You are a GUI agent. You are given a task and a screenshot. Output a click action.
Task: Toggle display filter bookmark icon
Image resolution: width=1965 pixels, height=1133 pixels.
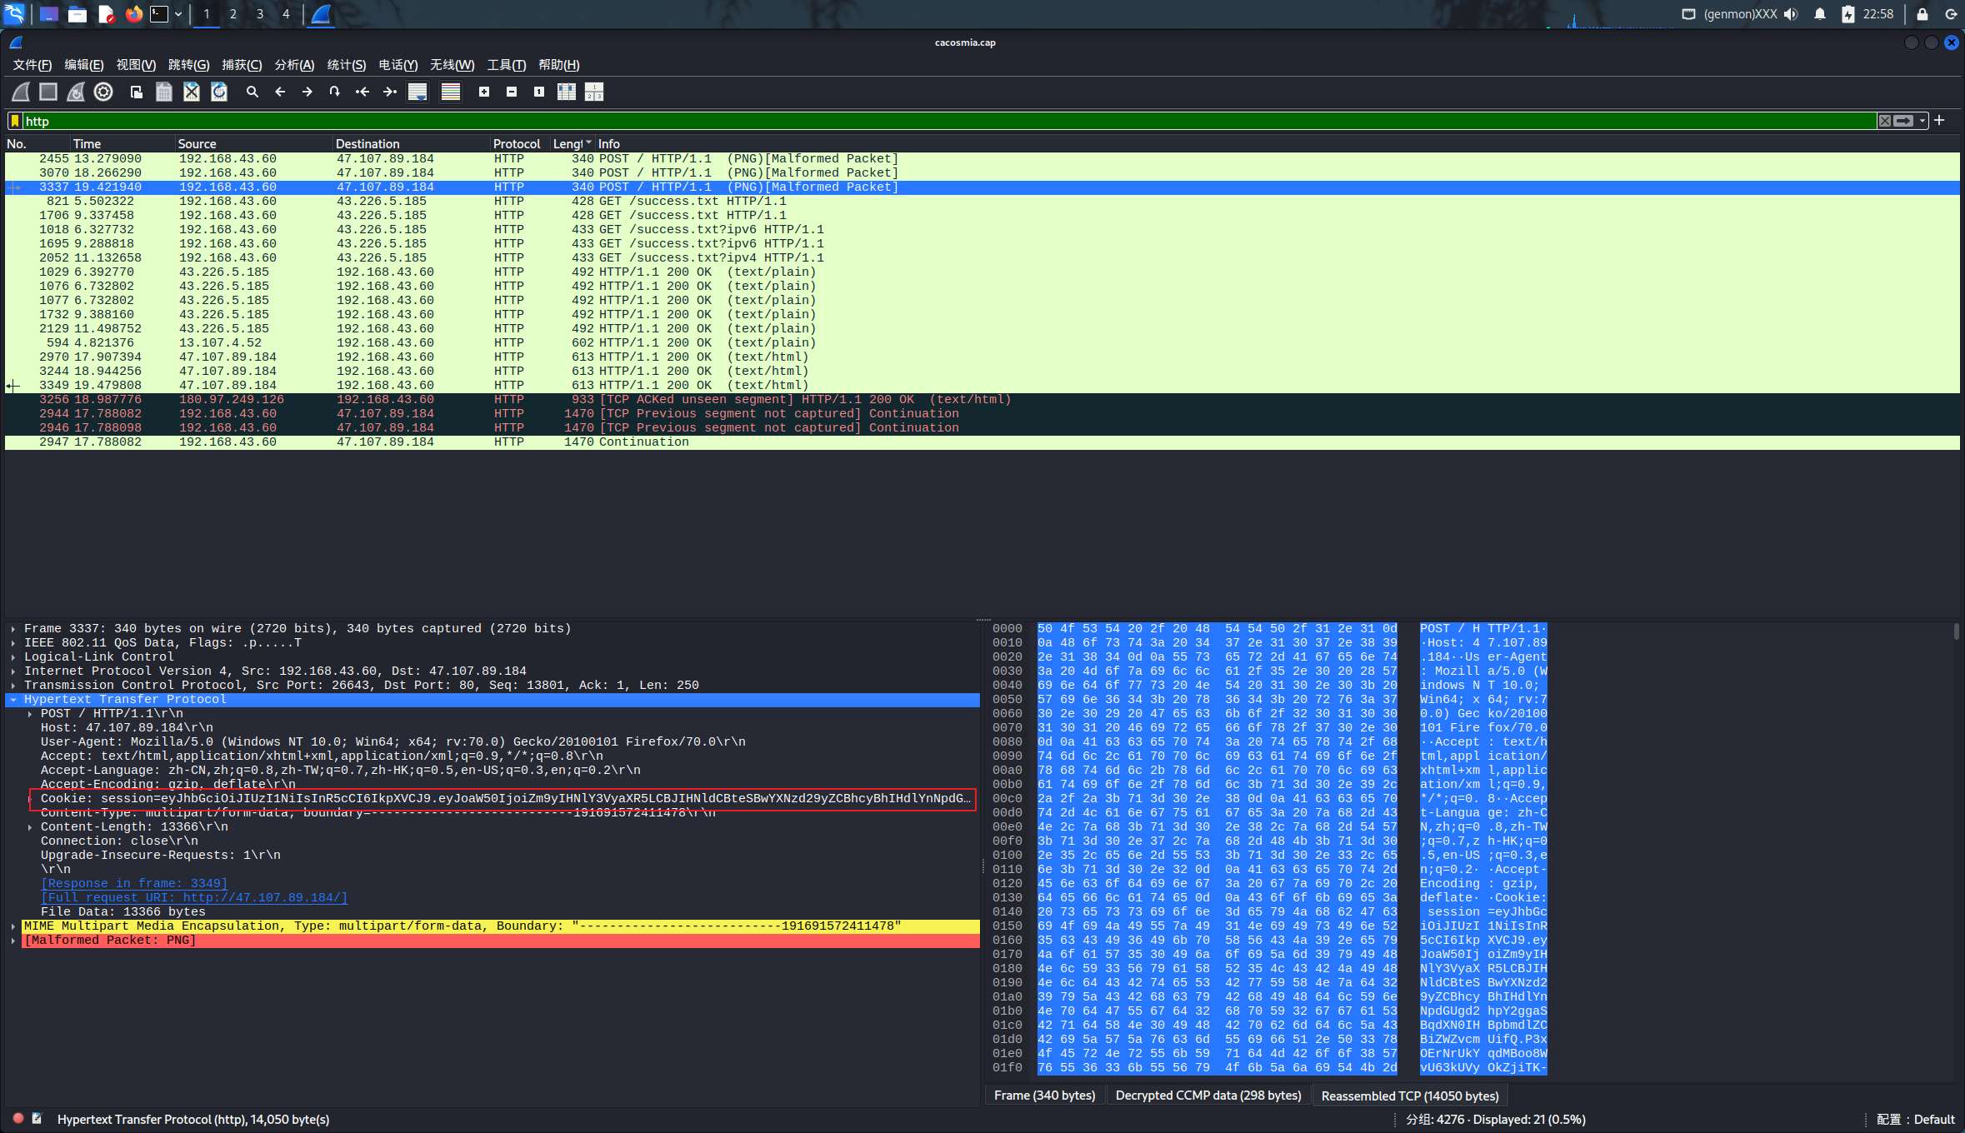click(x=15, y=121)
